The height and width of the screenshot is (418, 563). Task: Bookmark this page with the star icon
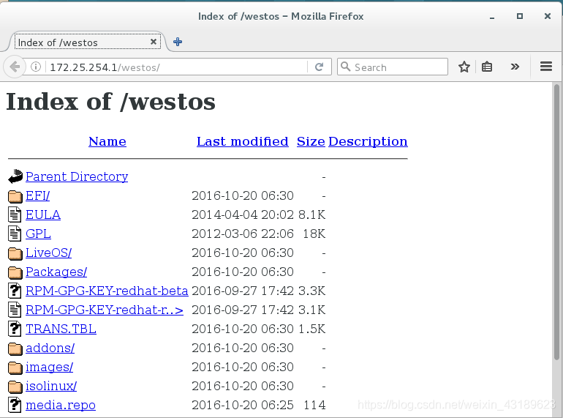point(464,67)
